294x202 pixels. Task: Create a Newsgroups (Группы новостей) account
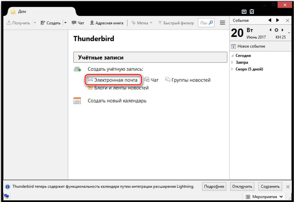(188, 80)
